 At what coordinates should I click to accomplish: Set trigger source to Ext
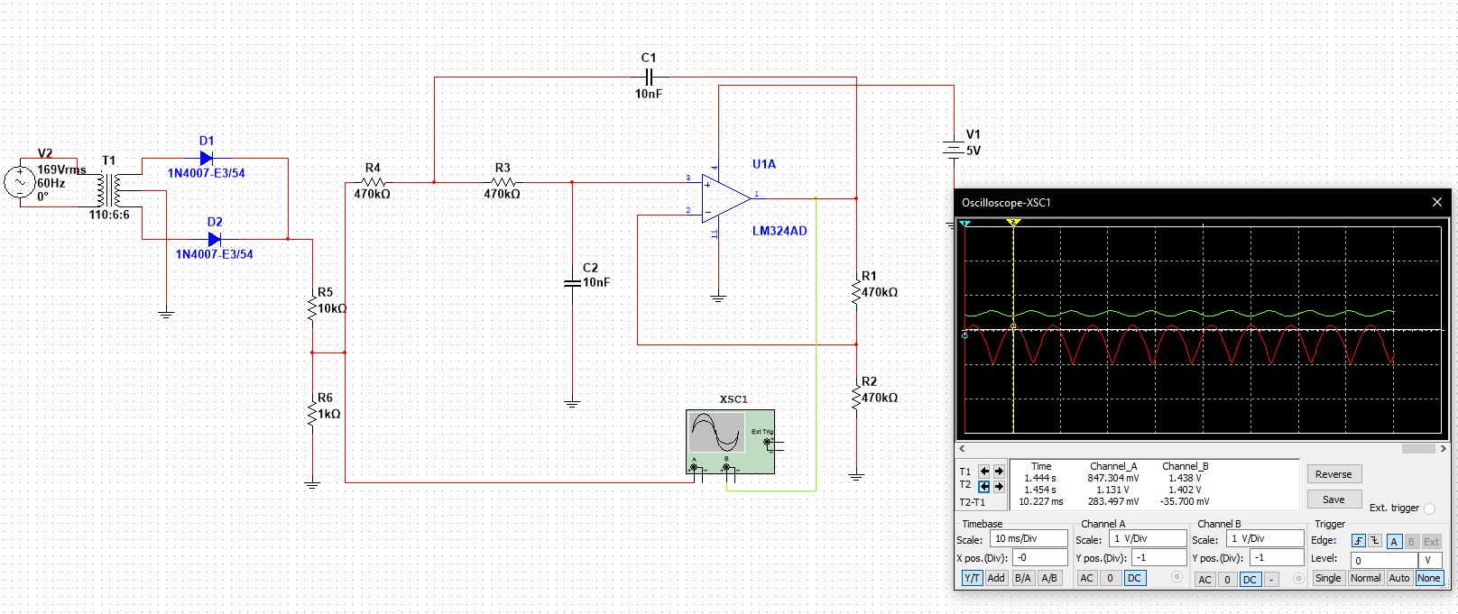pyautogui.click(x=1431, y=542)
